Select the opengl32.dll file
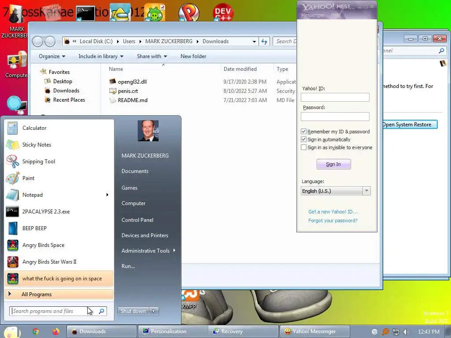Image resolution: width=451 pixels, height=338 pixels. pos(128,81)
